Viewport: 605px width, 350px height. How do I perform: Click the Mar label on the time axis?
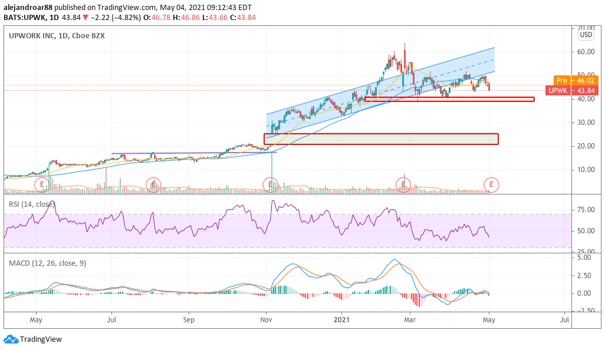[410, 320]
